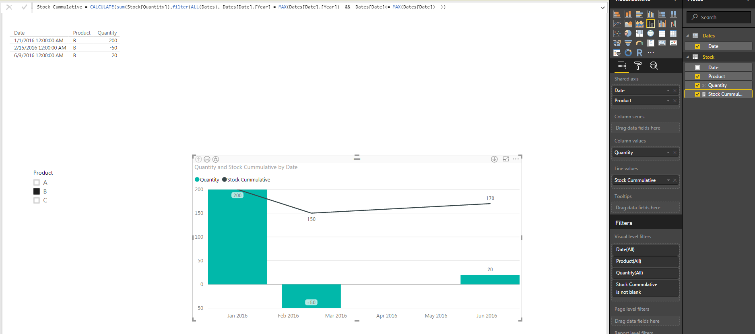Image resolution: width=755 pixels, height=334 pixels.
Task: Select the slicer visualization icon
Action: click(617, 53)
